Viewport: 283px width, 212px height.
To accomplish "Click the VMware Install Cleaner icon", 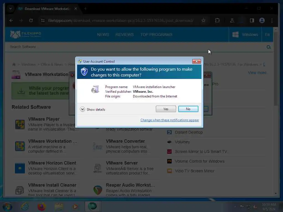I will pyautogui.click(x=20, y=190).
